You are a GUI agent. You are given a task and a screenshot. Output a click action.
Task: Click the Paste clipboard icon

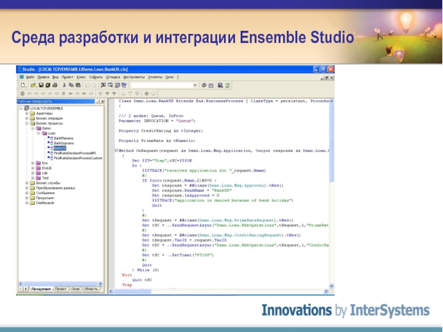point(77,85)
